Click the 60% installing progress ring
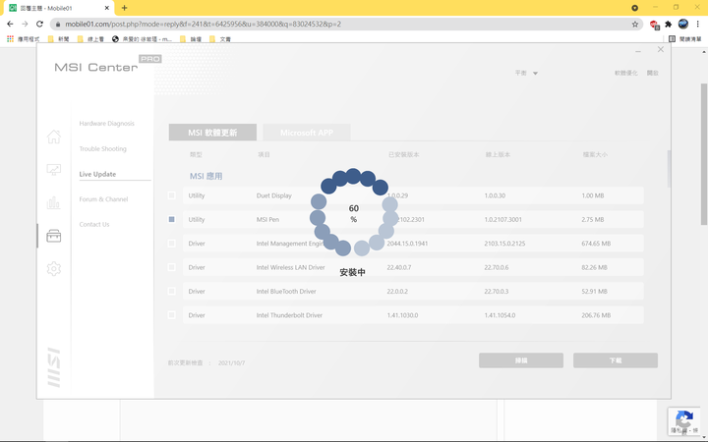 (x=354, y=213)
